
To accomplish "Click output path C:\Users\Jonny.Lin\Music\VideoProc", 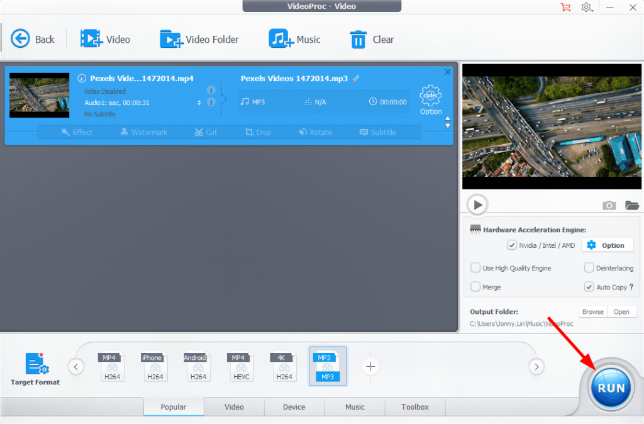I will [521, 324].
